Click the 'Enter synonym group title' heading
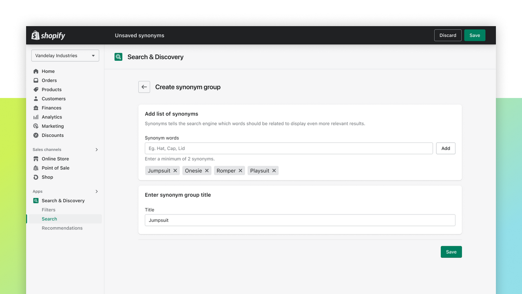The height and width of the screenshot is (294, 522). [x=178, y=195]
